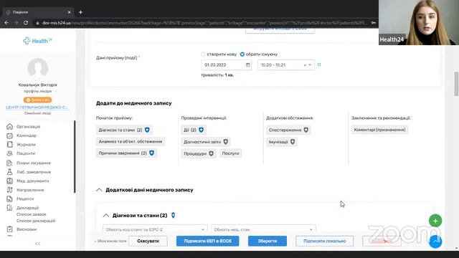Open Календар from the sidebar

point(27,135)
